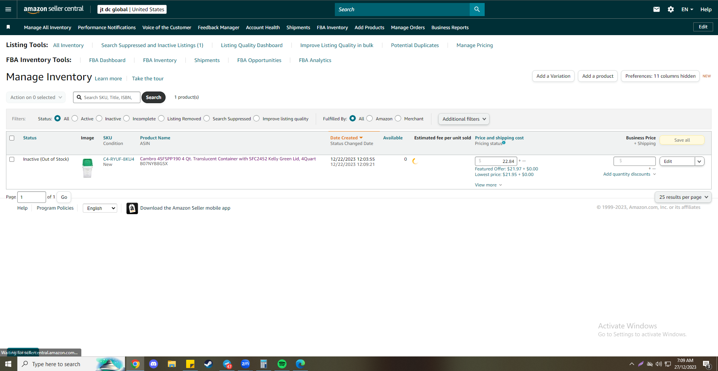Open the 25 results per page dropdown
The height and width of the screenshot is (371, 718).
pyautogui.click(x=683, y=197)
